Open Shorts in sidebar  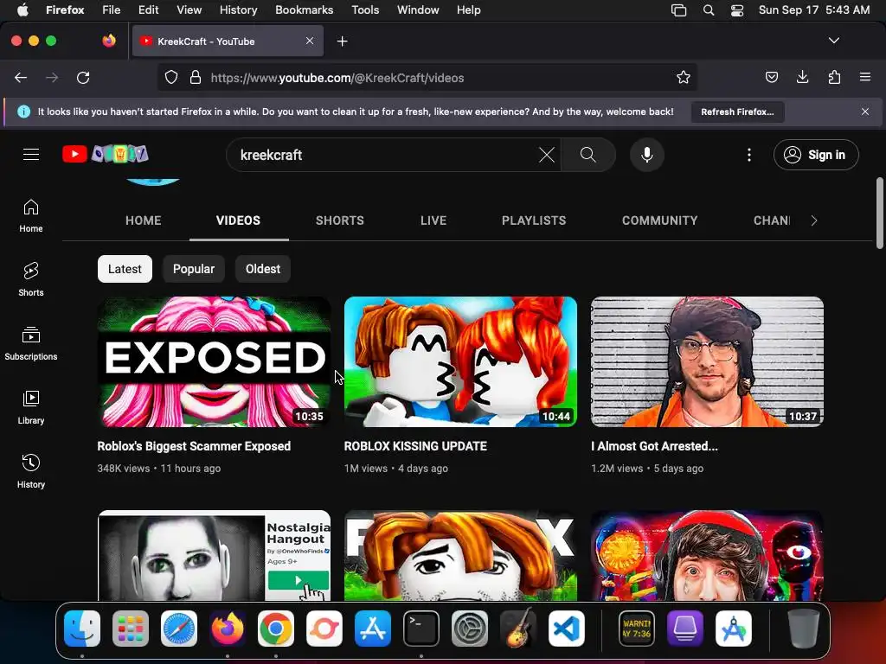31,279
